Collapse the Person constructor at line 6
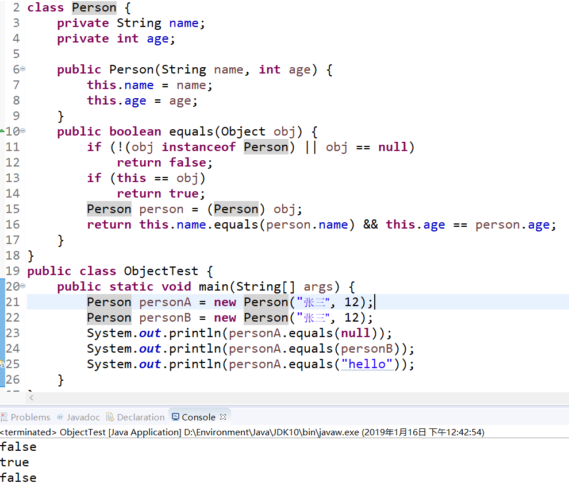The image size is (569, 487). point(23,68)
